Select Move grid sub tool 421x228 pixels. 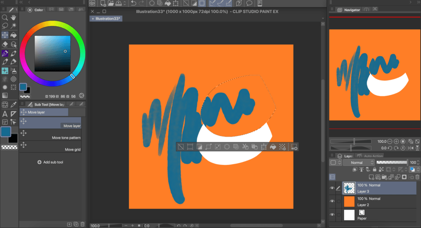(x=50, y=147)
